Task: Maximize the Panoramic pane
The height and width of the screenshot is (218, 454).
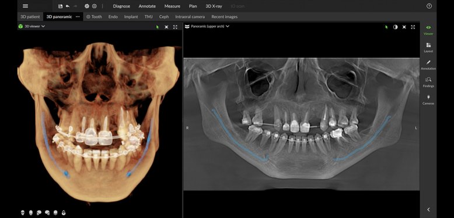Action: click(x=413, y=27)
